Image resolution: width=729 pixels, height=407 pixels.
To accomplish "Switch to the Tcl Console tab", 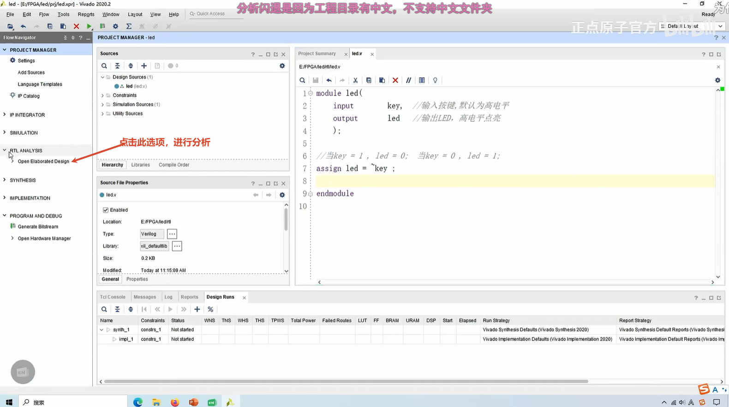I will pyautogui.click(x=113, y=297).
